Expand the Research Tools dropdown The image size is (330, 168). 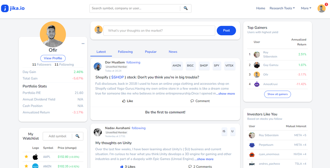(x=282, y=8)
